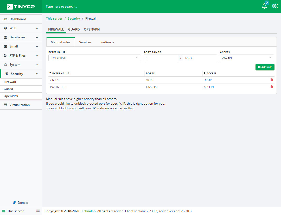
Task: Click the PORTS column header
Action: coord(150,73)
